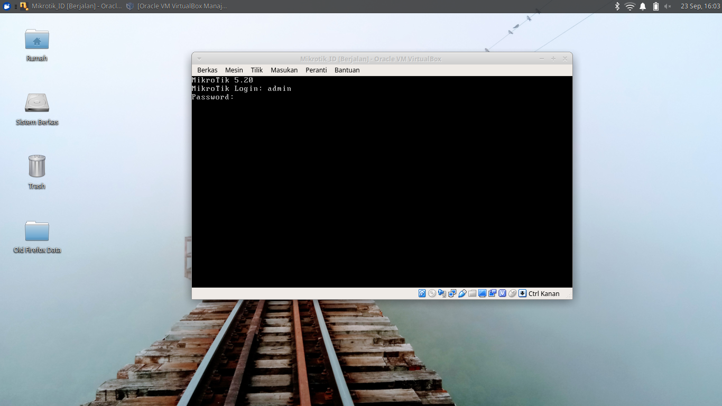The width and height of the screenshot is (722, 406).
Task: Open the Tilik menu
Action: pyautogui.click(x=257, y=70)
